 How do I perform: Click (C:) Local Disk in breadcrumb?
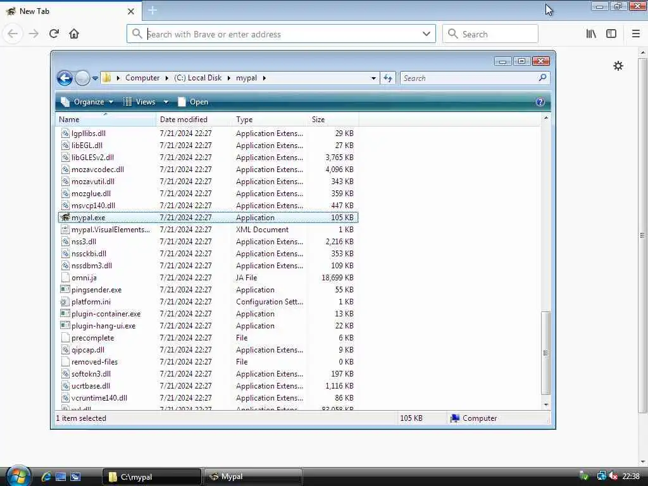coord(198,78)
